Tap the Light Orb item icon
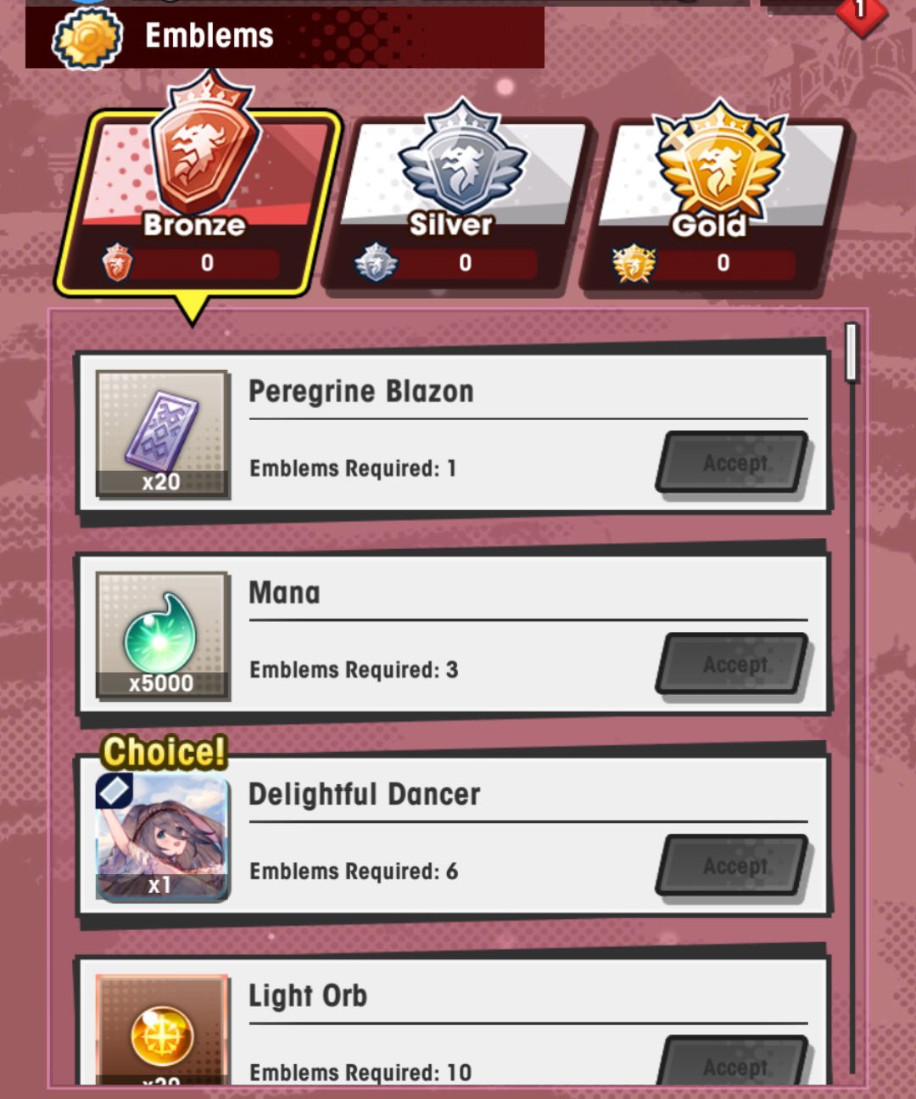 (x=162, y=1029)
